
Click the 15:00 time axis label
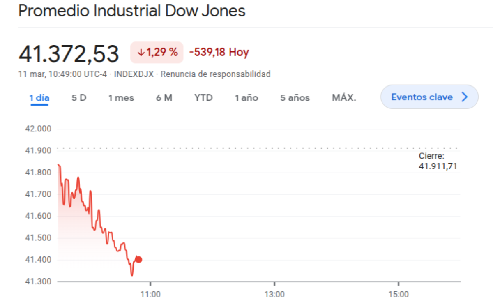tap(399, 294)
